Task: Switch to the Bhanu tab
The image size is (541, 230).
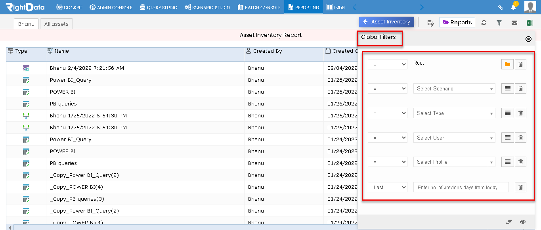Action: click(26, 24)
